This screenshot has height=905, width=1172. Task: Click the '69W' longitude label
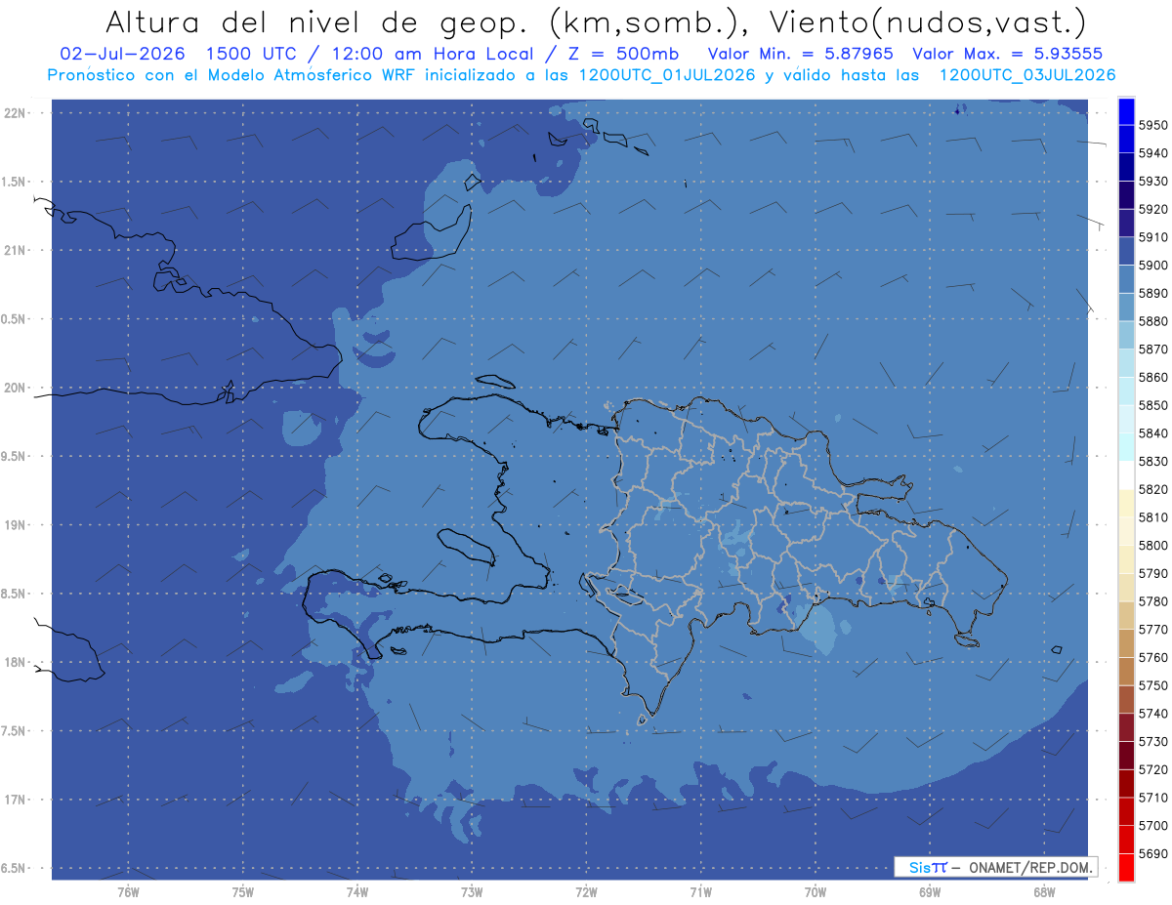930,892
